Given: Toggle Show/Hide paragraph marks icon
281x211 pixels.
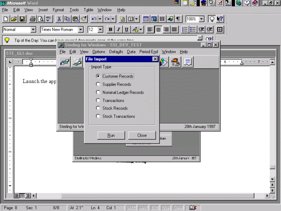Looking at the screenshot, I should point(178,19).
